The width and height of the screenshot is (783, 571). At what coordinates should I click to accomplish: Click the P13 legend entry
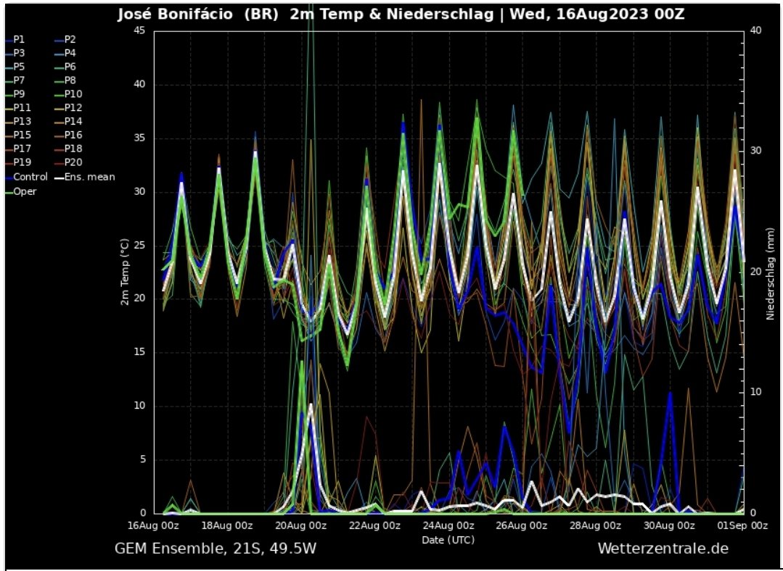18,121
